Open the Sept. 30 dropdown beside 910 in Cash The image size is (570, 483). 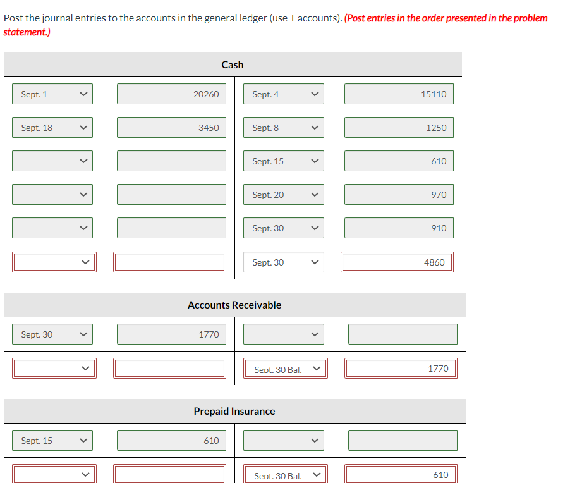point(284,228)
